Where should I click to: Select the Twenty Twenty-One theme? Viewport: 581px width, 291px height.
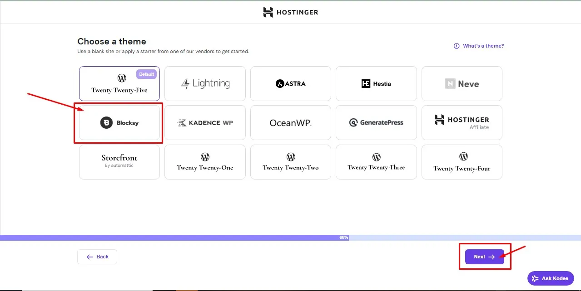coord(205,162)
